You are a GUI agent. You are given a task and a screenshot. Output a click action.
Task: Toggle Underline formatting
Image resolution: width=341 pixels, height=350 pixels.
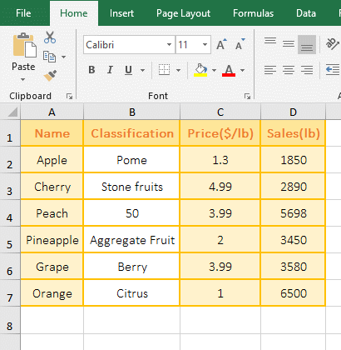click(128, 70)
